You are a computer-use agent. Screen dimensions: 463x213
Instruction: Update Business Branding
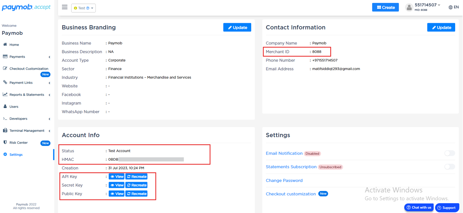point(237,27)
